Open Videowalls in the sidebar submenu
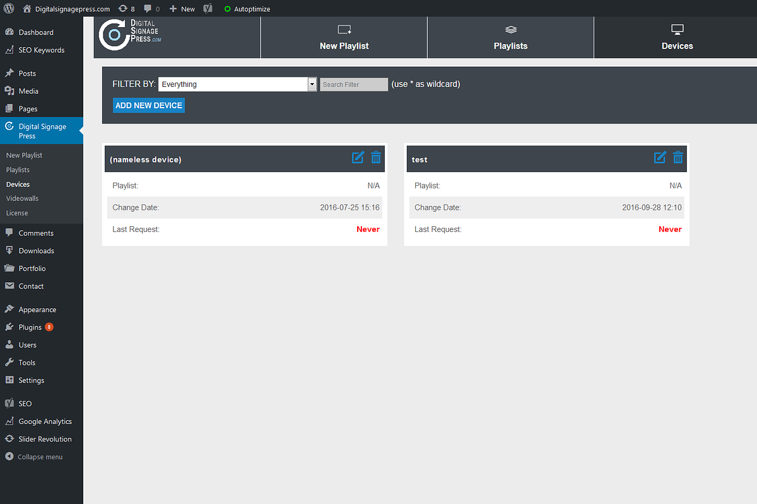 coord(22,198)
